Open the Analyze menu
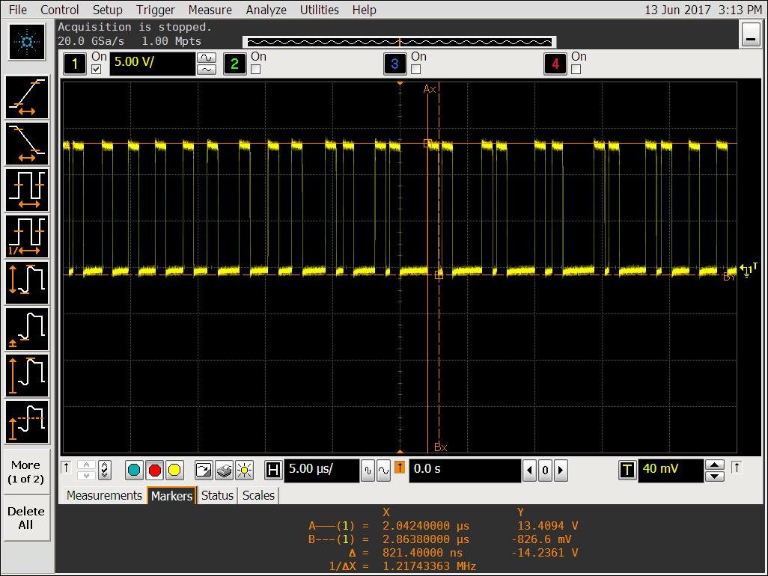Image resolution: width=768 pixels, height=576 pixels. tap(266, 10)
